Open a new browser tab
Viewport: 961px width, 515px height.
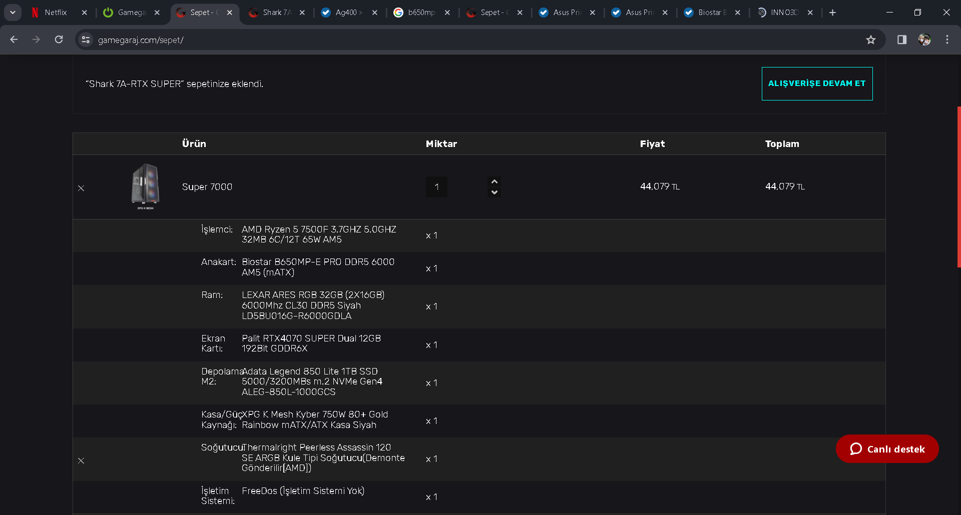tap(832, 12)
